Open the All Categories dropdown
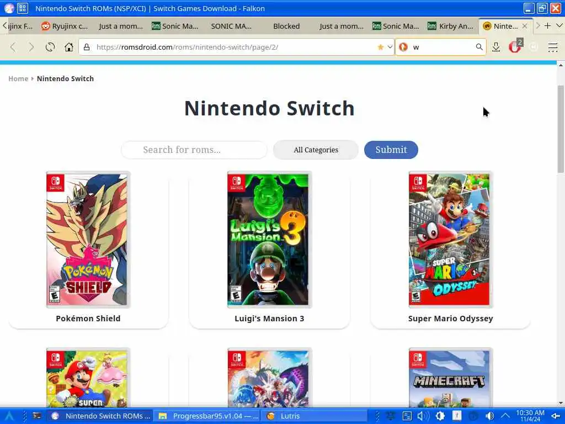 pos(316,150)
